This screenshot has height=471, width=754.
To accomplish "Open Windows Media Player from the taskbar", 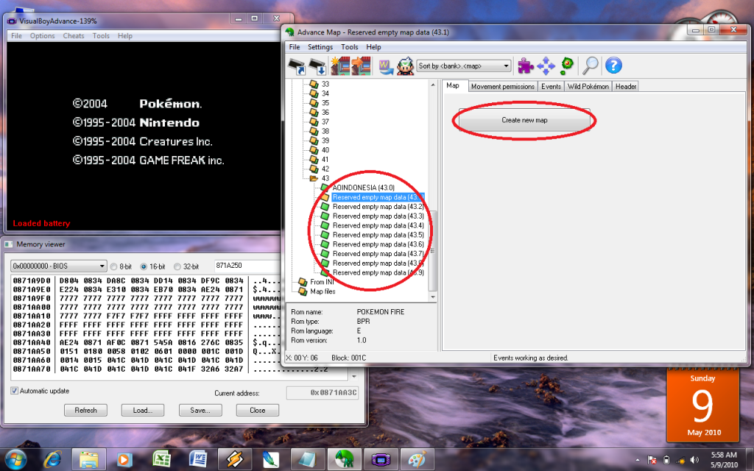I will (x=124, y=459).
